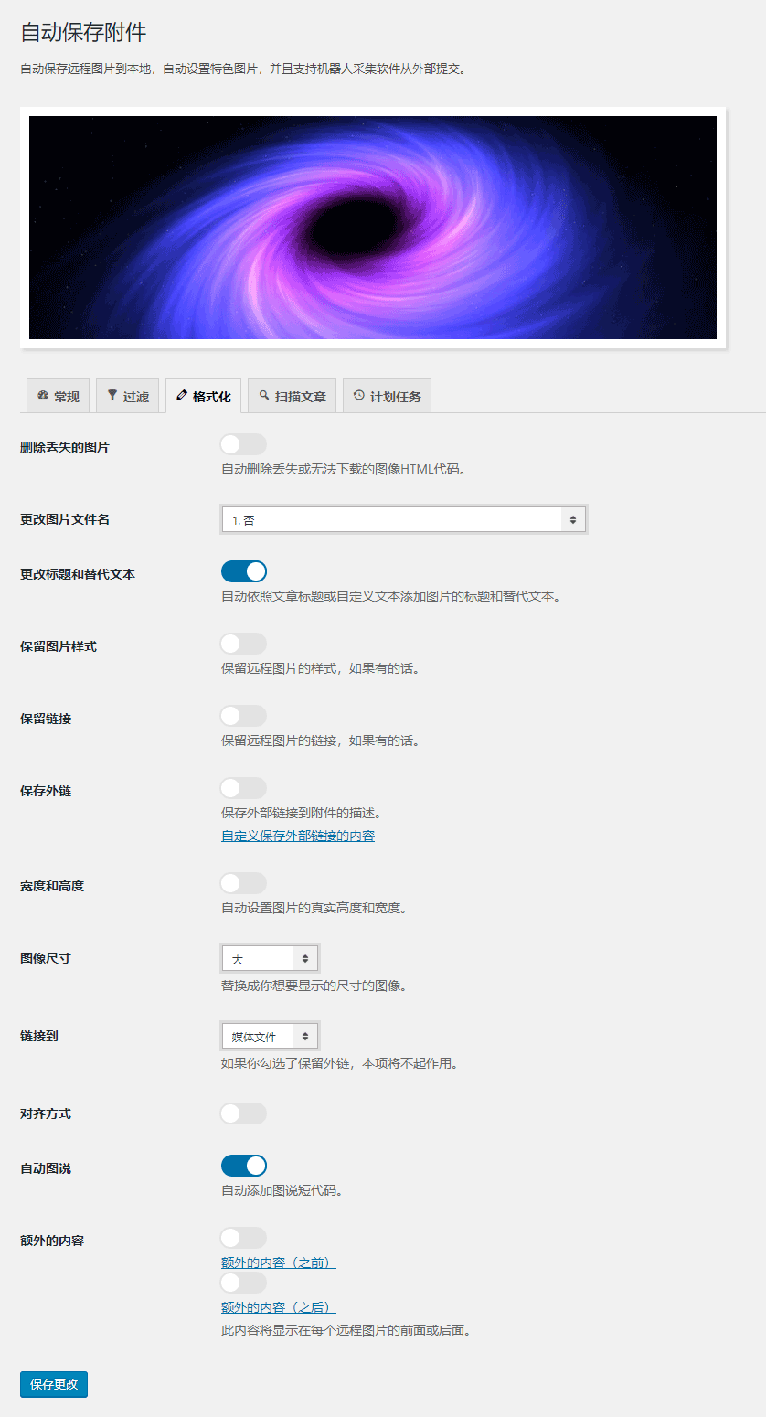Click description 替换成你想要显示的尺寸的图像。
The image size is (766, 1417).
(x=314, y=986)
